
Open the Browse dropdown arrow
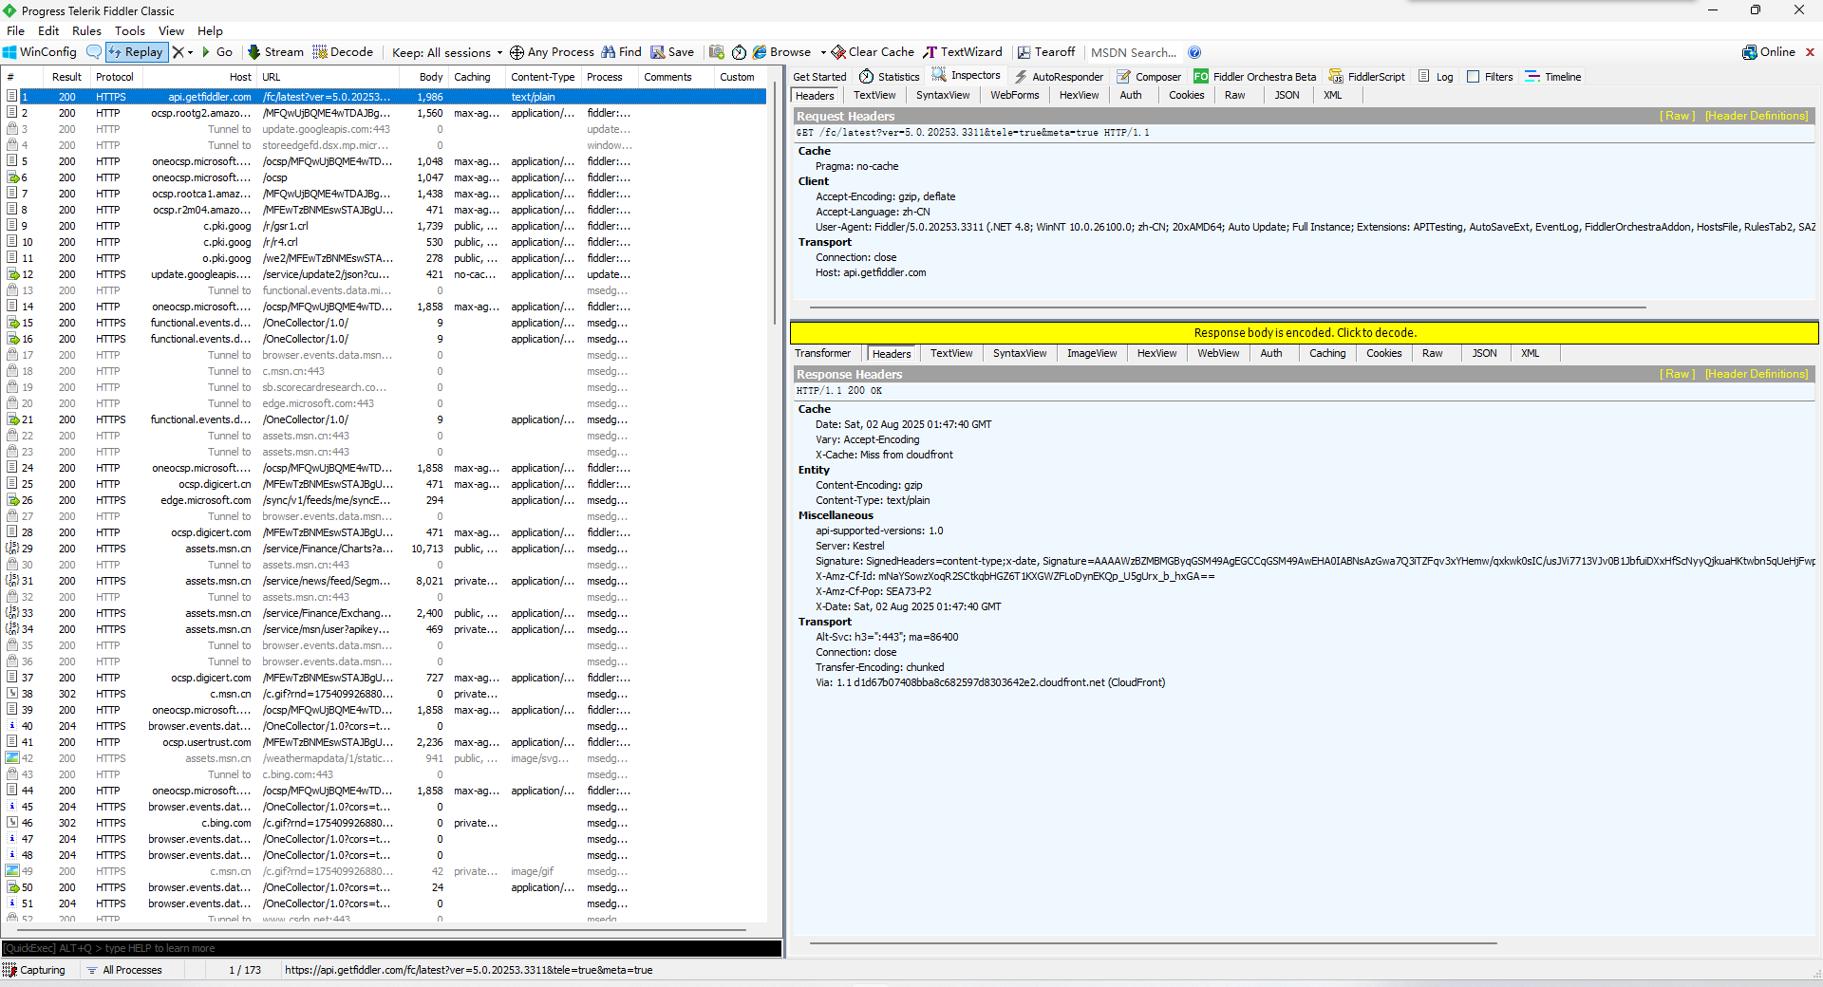point(823,52)
